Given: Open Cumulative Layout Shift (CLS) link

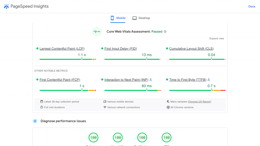Looking at the screenshot, I should 191,49.
